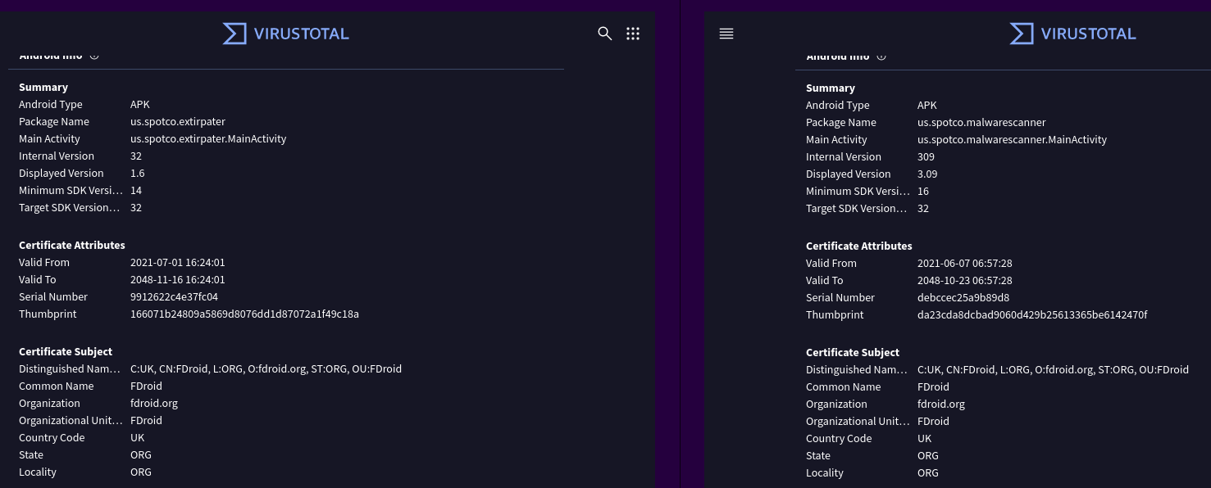Click Minimum SDK value 16
This screenshot has height=488, width=1211.
923,192
